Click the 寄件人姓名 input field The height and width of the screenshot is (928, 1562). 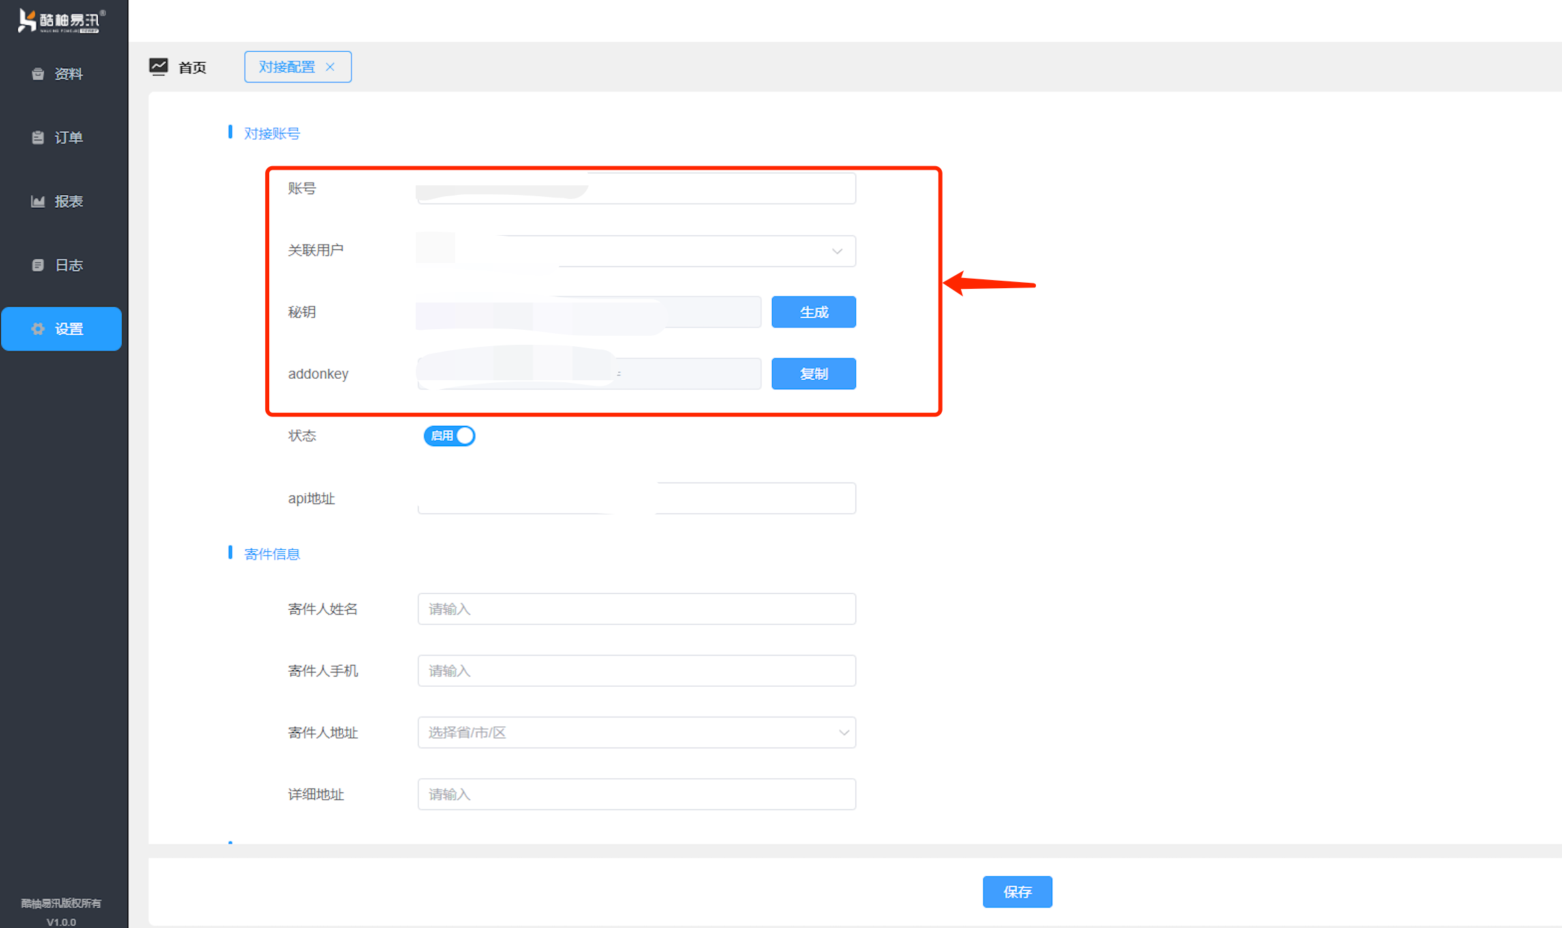coord(636,608)
